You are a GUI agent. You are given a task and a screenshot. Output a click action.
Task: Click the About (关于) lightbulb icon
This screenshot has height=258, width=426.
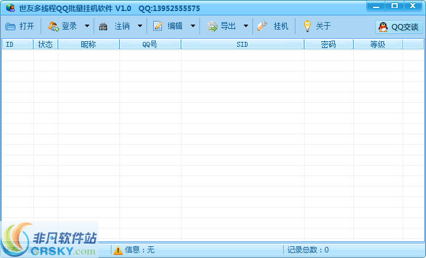point(307,26)
